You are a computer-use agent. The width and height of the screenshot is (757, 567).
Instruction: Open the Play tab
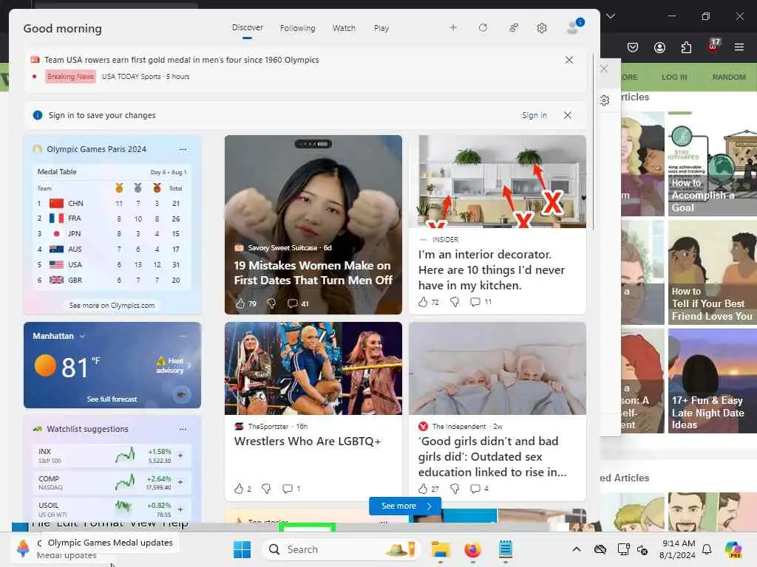pos(381,28)
